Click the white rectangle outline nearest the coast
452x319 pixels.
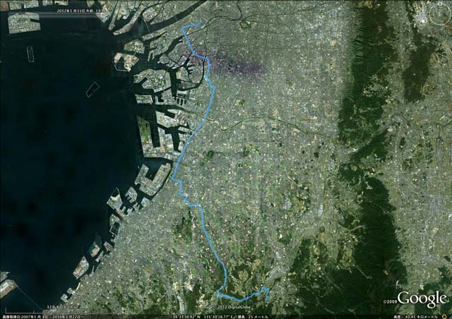[x=93, y=89]
